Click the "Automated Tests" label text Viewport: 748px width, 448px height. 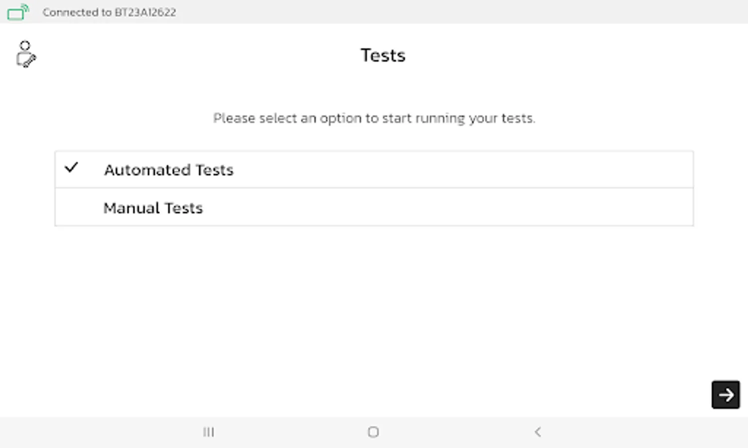[168, 170]
